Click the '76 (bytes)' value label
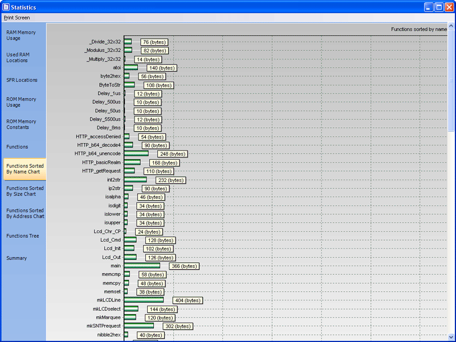Screen dimensions: 456x342 (154, 42)
